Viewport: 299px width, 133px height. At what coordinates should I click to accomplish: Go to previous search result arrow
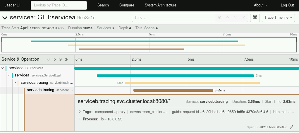pyautogui.click(x=228, y=18)
